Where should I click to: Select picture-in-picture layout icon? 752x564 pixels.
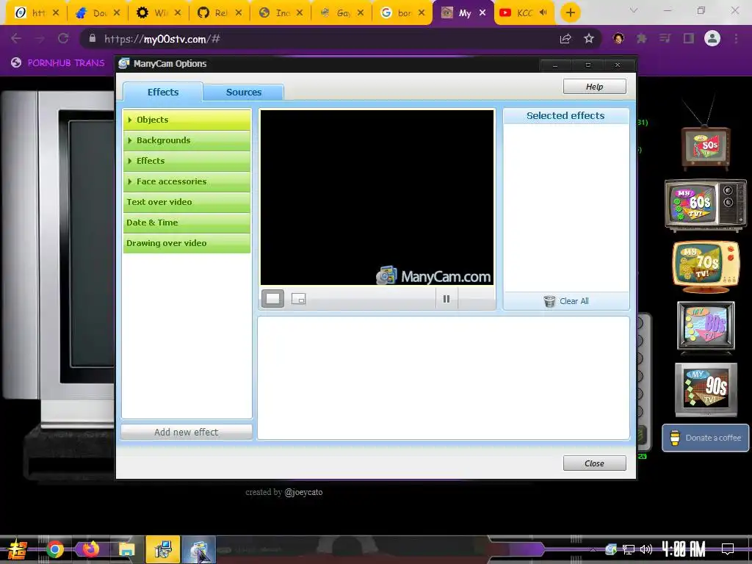pyautogui.click(x=298, y=299)
